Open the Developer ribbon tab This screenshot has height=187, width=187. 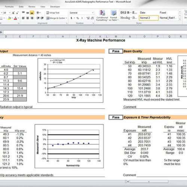[55, 7]
